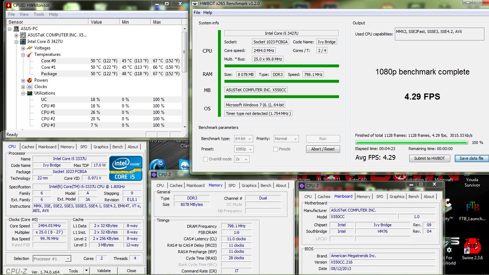Screen dimensions: 489x275
Task: Enable the Pmode checkbox
Action: (x=275, y=149)
